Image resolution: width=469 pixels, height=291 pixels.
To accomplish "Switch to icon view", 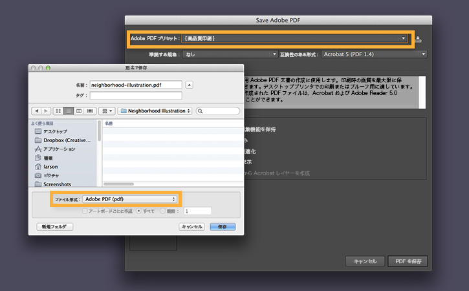I will coord(58,111).
